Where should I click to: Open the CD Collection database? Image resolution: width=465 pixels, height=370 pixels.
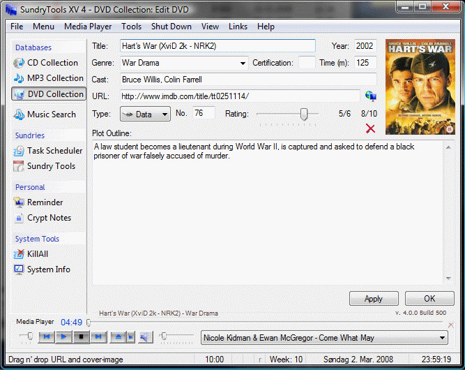(x=46, y=63)
